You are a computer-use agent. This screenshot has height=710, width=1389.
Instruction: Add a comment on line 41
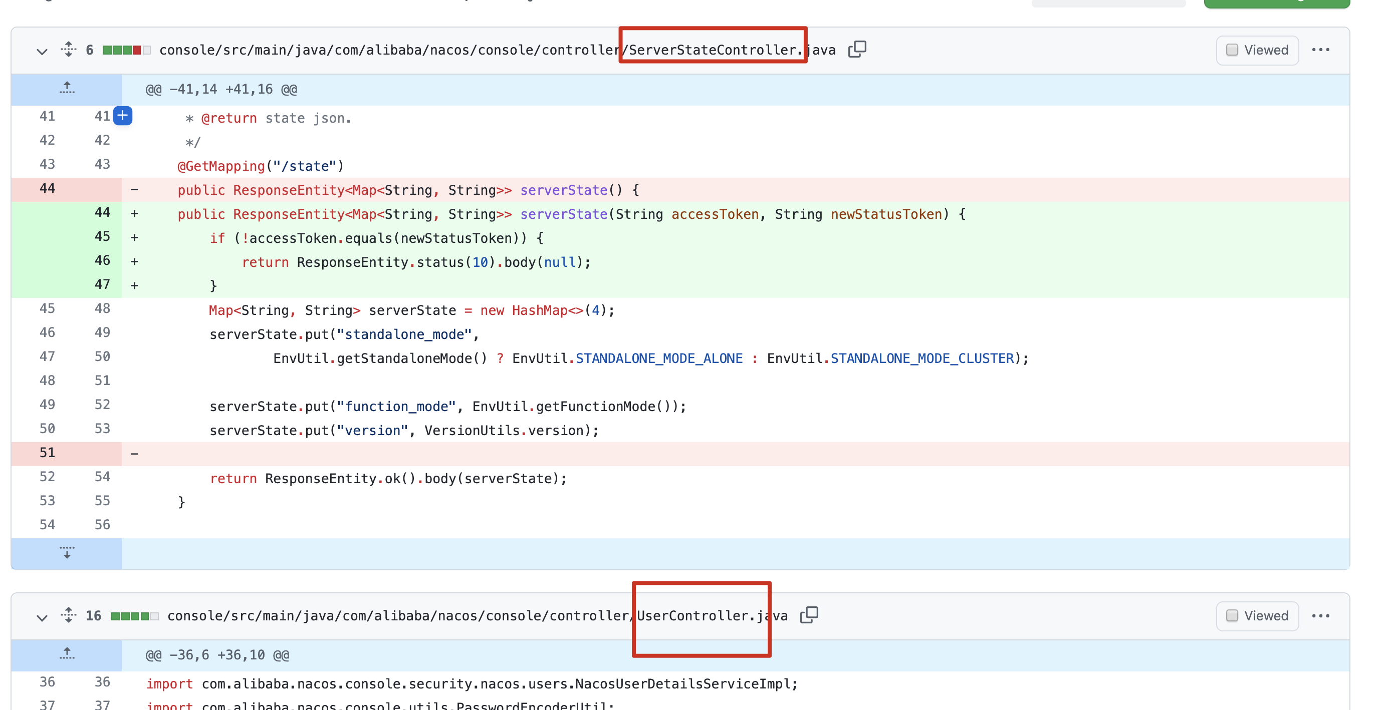point(123,115)
